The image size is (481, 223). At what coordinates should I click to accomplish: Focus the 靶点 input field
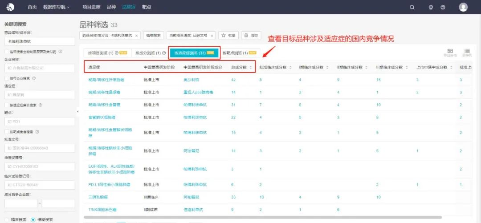(40, 122)
